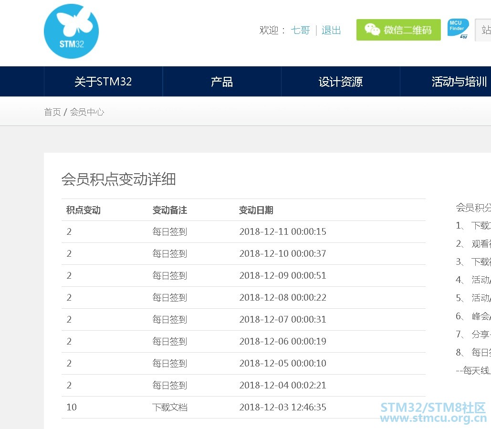
Task: Click sidebar rule item 2 观看
Action: click(x=473, y=244)
